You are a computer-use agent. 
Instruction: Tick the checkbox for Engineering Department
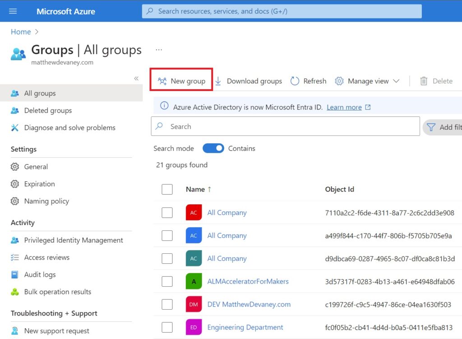click(x=167, y=327)
